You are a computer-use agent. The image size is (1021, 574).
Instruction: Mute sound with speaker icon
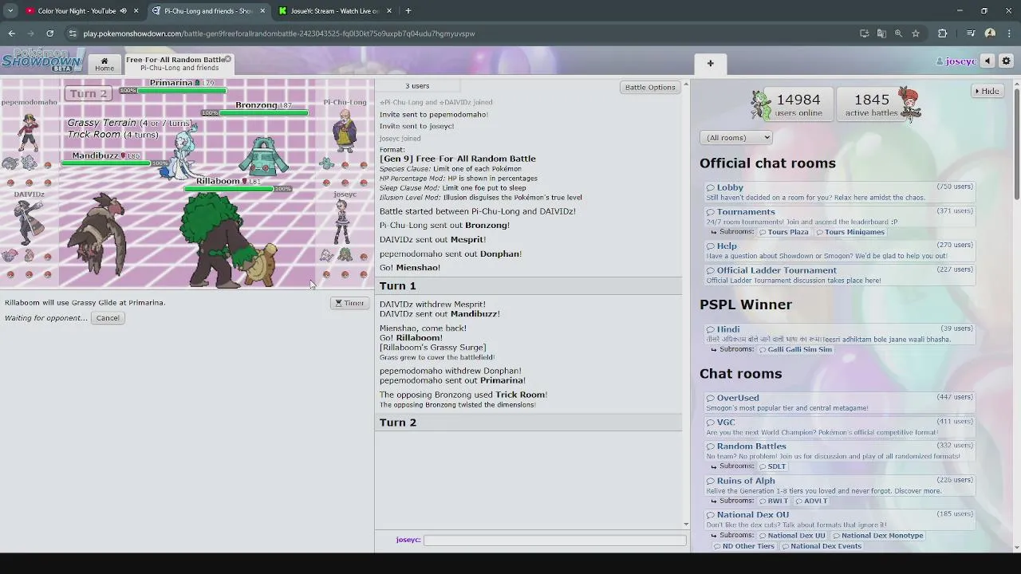(x=987, y=61)
